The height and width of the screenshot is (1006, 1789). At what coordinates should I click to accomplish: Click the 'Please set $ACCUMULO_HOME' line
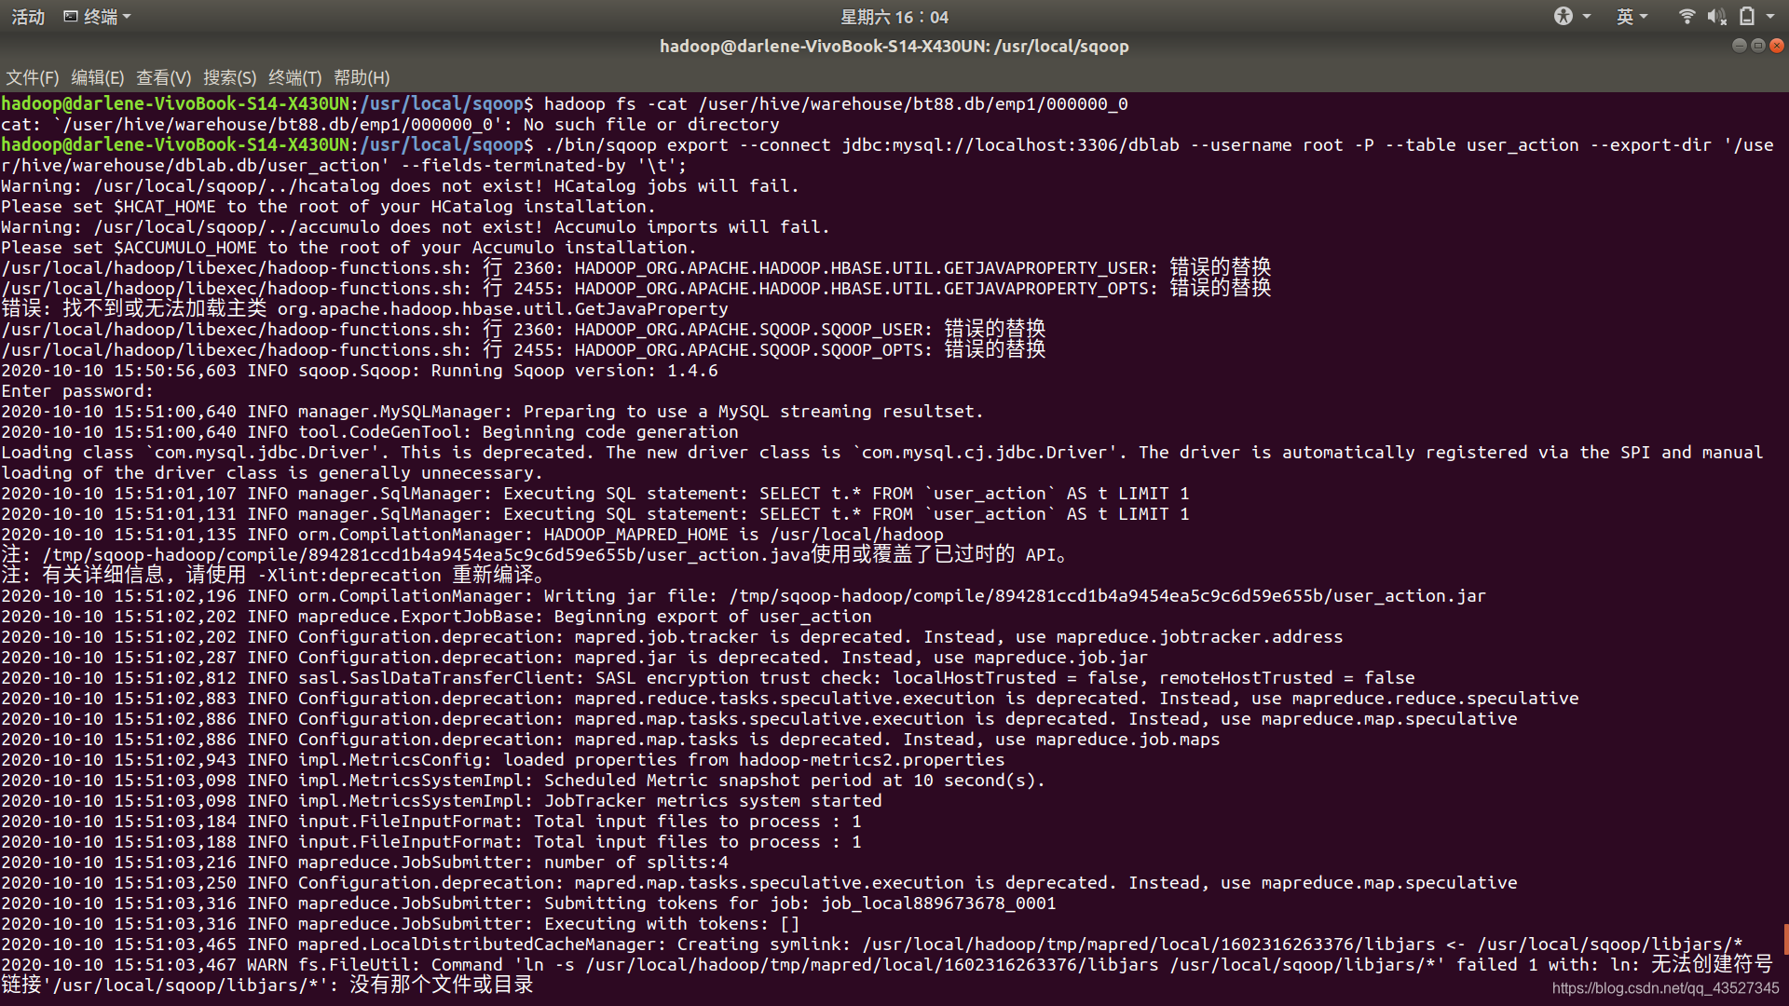point(348,247)
